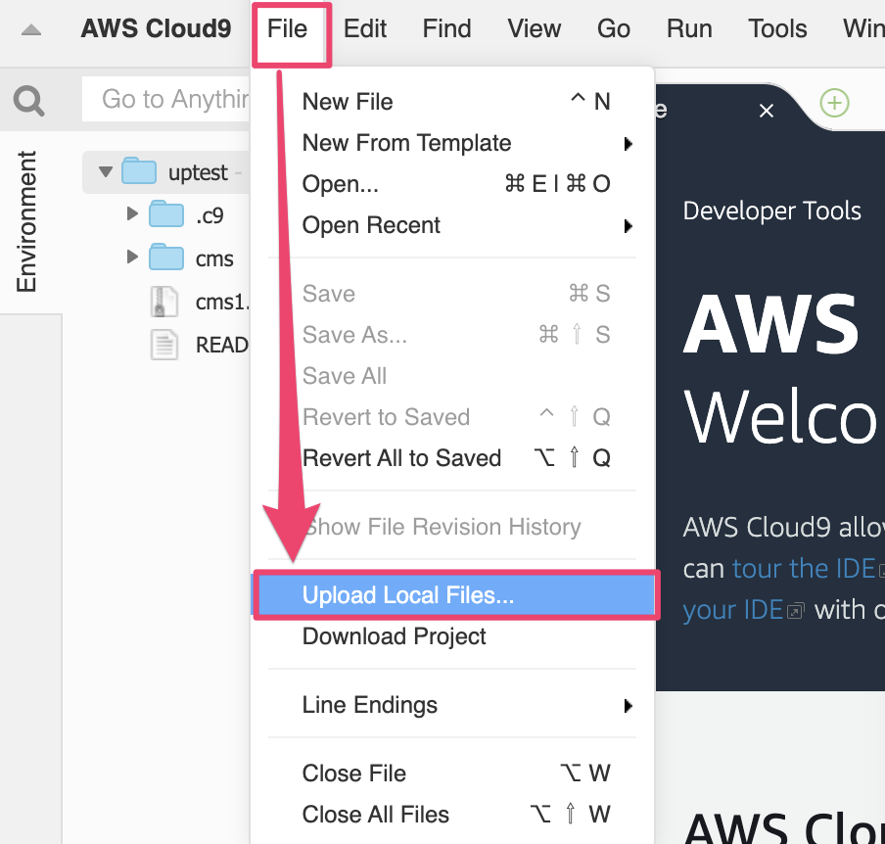This screenshot has width=885, height=844.
Task: Click the AWS Cloud9 menu
Action: point(156,28)
